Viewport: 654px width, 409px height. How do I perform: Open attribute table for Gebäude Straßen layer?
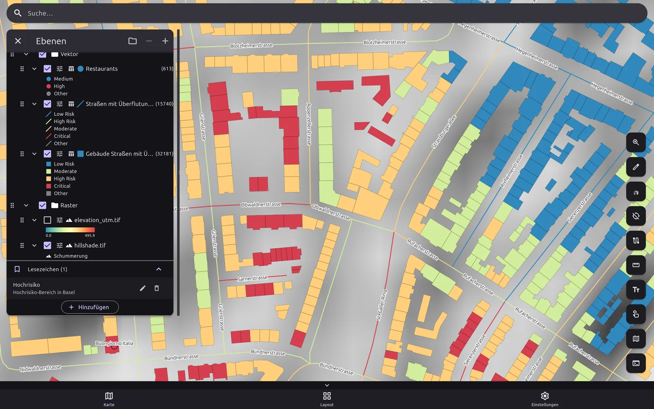71,154
